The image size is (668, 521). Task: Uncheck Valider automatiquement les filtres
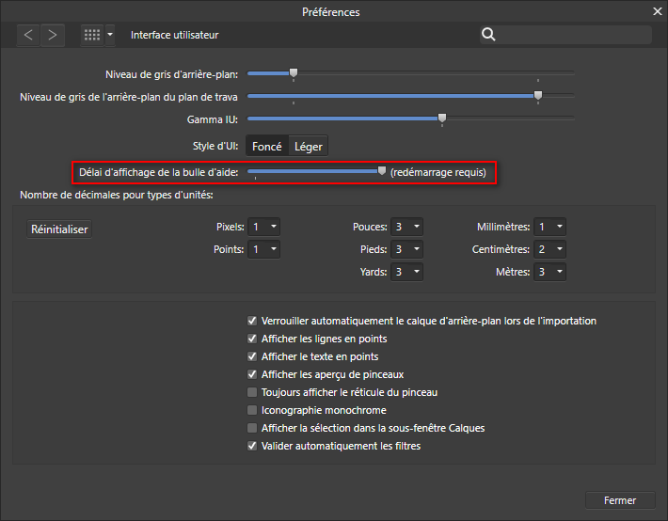pyautogui.click(x=252, y=446)
